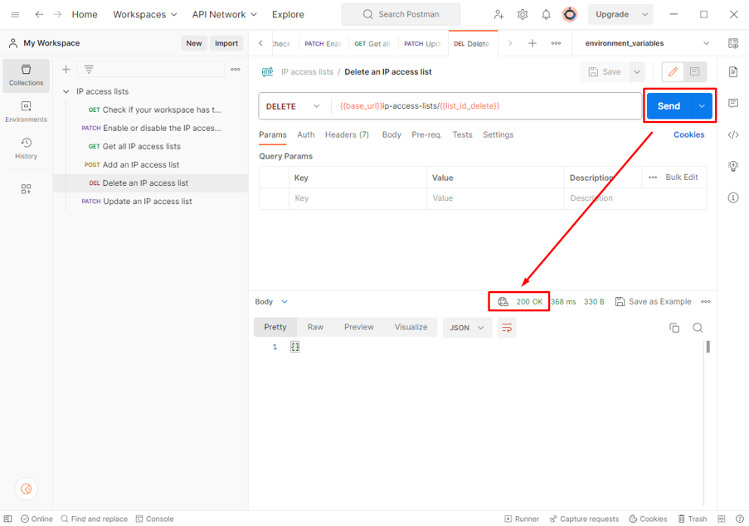Open the Collections sidebar panel
Screen dimensions: 749x526
[x=26, y=75]
